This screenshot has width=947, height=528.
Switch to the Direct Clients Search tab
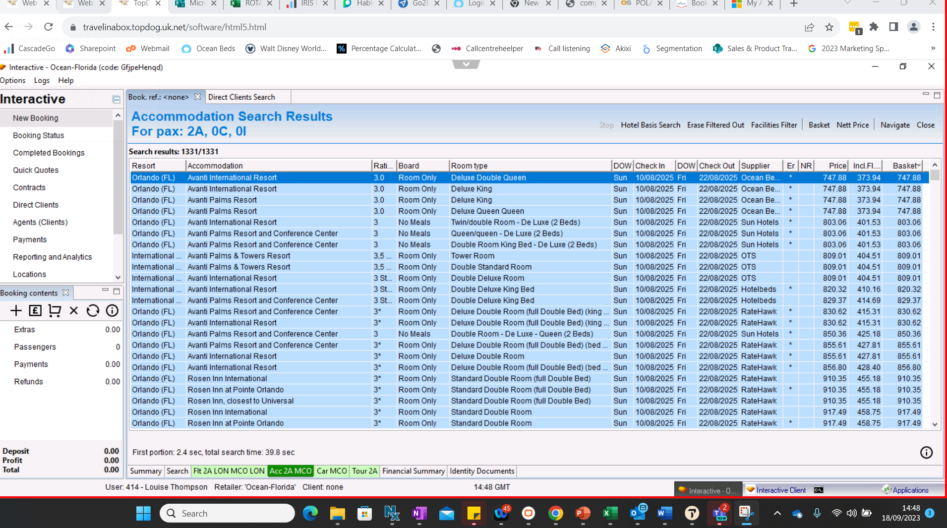tap(241, 97)
